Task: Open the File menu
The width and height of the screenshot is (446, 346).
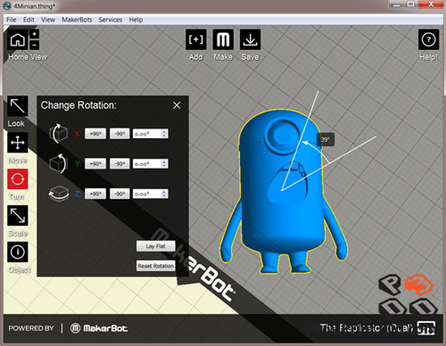Action: [x=12, y=20]
